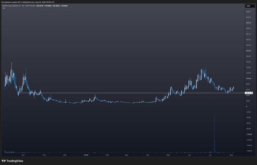Click the Jul label on time axis

[210, 155]
